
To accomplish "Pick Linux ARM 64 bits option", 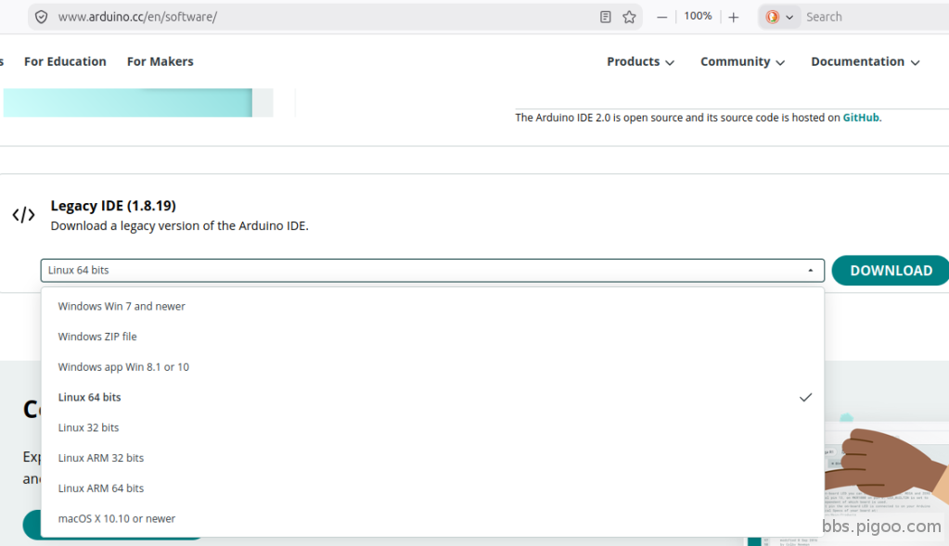I will tap(432, 488).
